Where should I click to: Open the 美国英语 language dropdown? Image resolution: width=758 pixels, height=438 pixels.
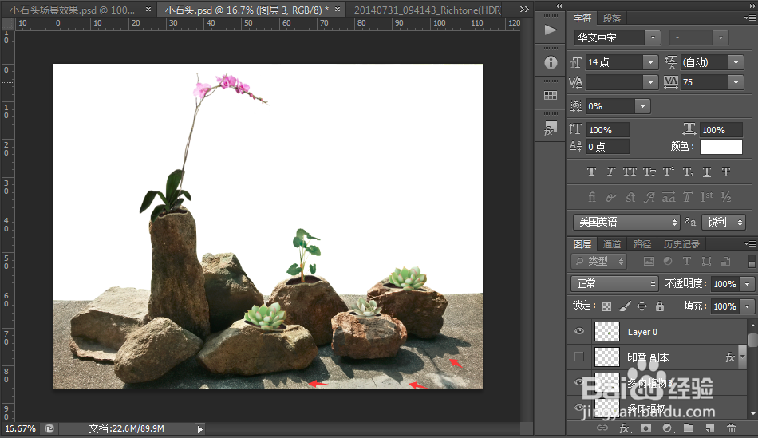[626, 222]
